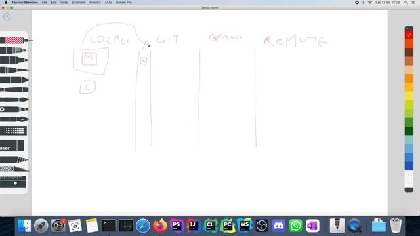Select the ruler tool
This screenshot has width=420, height=236.
(13, 182)
